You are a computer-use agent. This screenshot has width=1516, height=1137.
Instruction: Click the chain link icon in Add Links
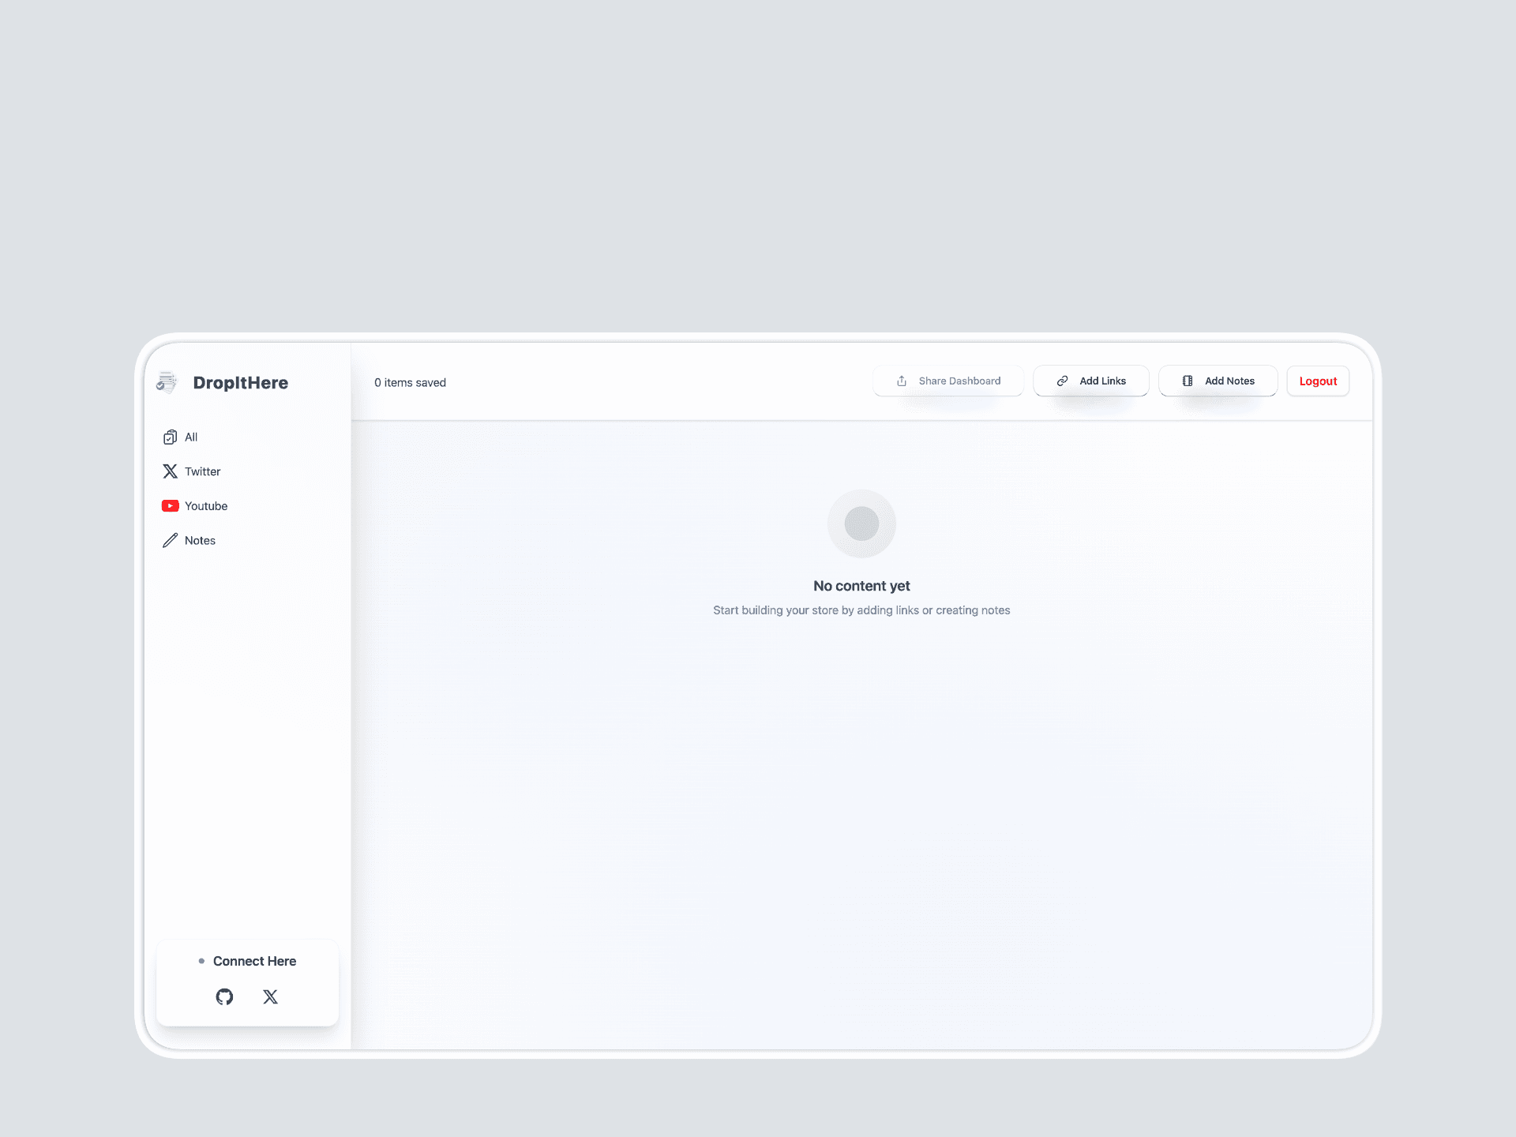[1063, 381]
